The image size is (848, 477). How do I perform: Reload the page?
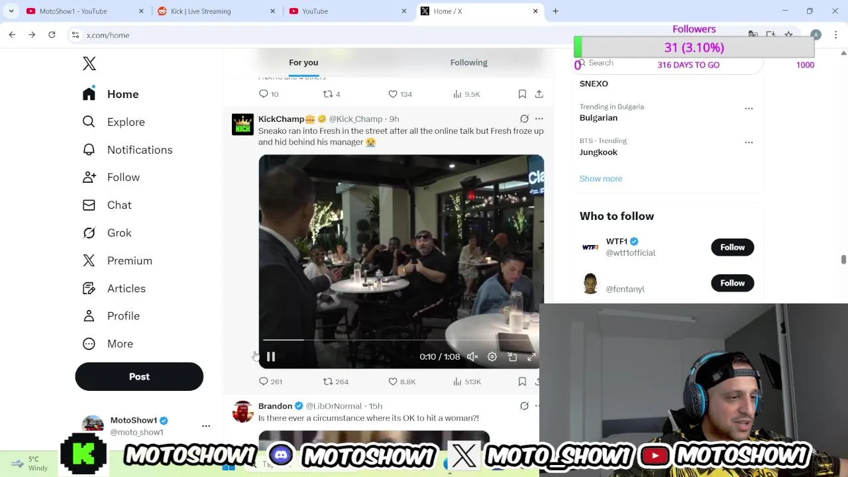(x=52, y=35)
